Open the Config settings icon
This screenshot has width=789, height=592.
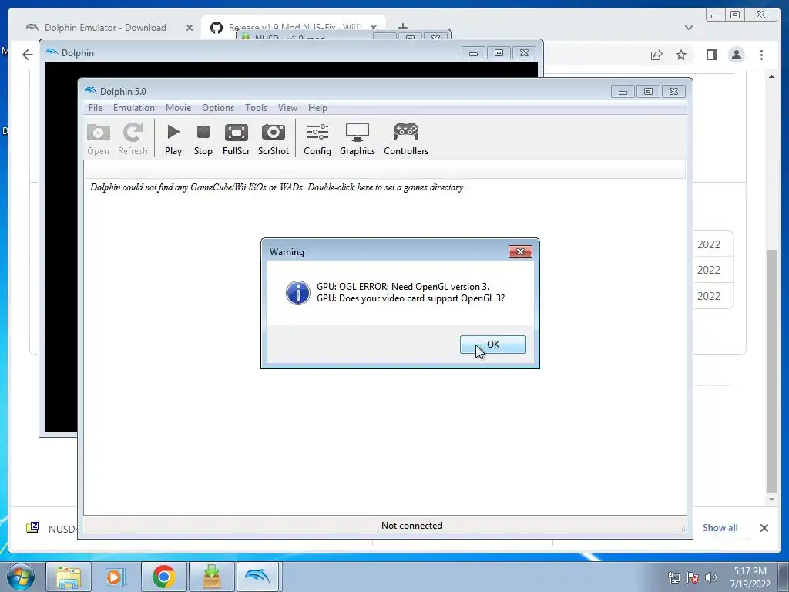[317, 139]
